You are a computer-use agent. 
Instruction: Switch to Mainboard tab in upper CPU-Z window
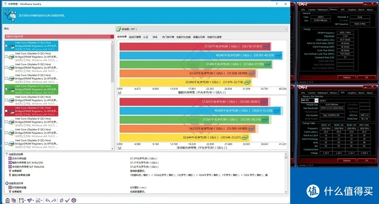[323, 9]
